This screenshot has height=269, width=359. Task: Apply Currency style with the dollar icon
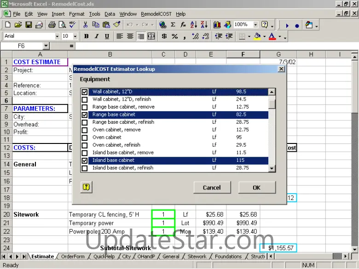164,36
